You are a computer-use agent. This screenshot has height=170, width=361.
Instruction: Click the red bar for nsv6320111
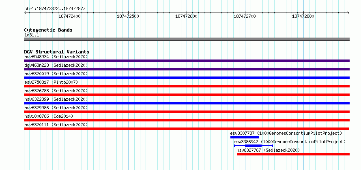click(187, 129)
